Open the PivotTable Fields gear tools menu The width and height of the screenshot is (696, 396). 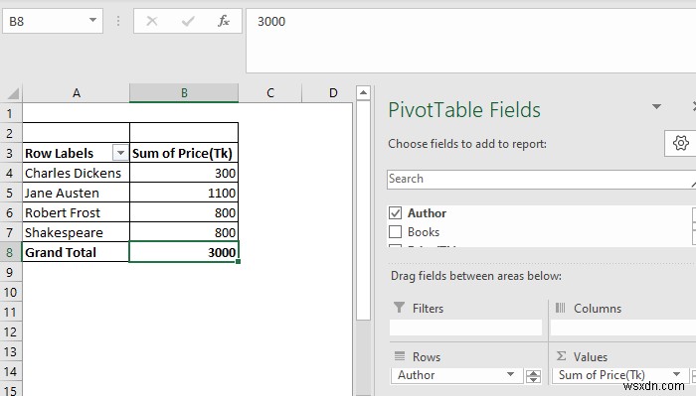tap(680, 143)
